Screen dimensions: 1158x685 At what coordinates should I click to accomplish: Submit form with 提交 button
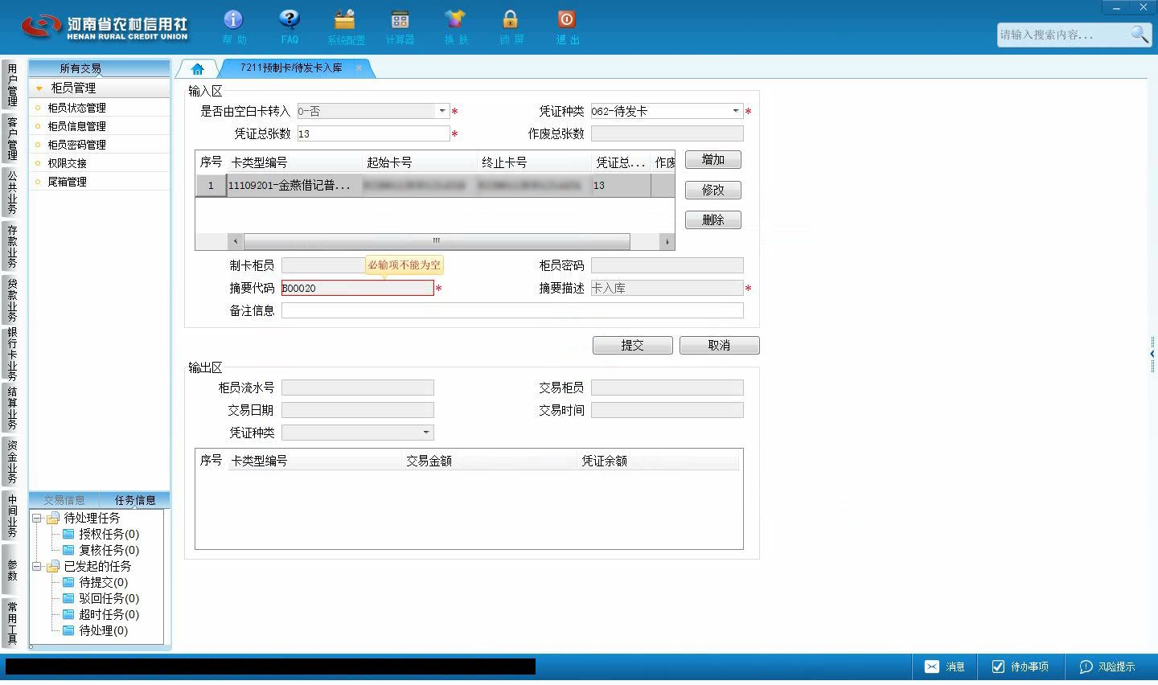pyautogui.click(x=633, y=345)
